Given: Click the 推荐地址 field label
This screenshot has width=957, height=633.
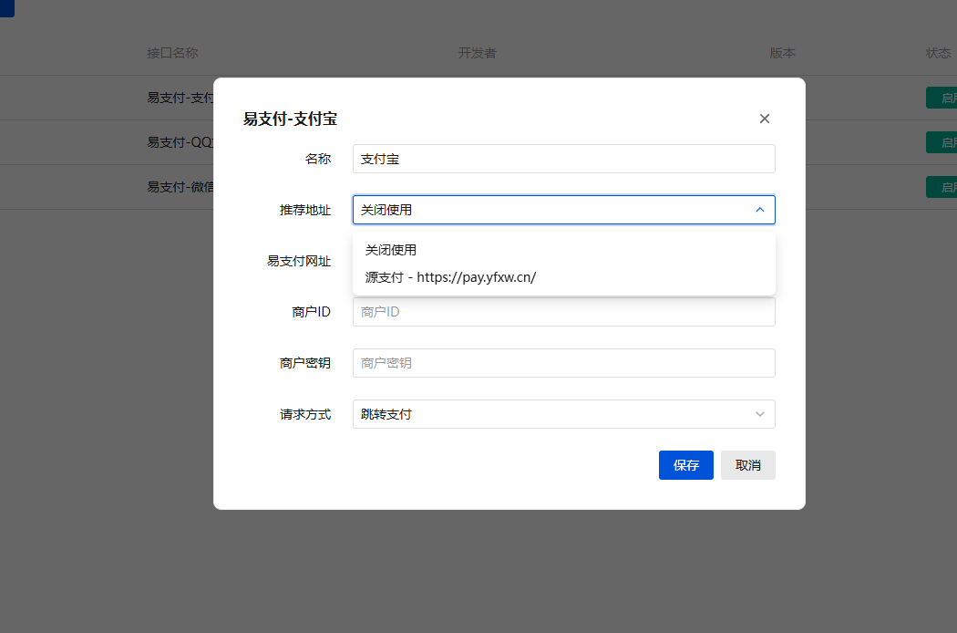Looking at the screenshot, I should point(305,210).
